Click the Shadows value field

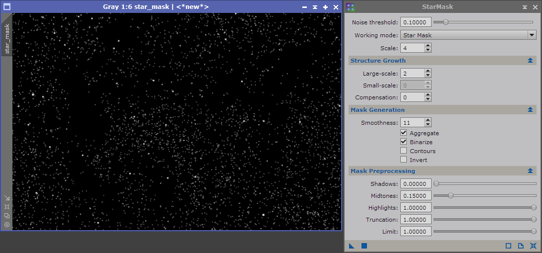(x=416, y=183)
